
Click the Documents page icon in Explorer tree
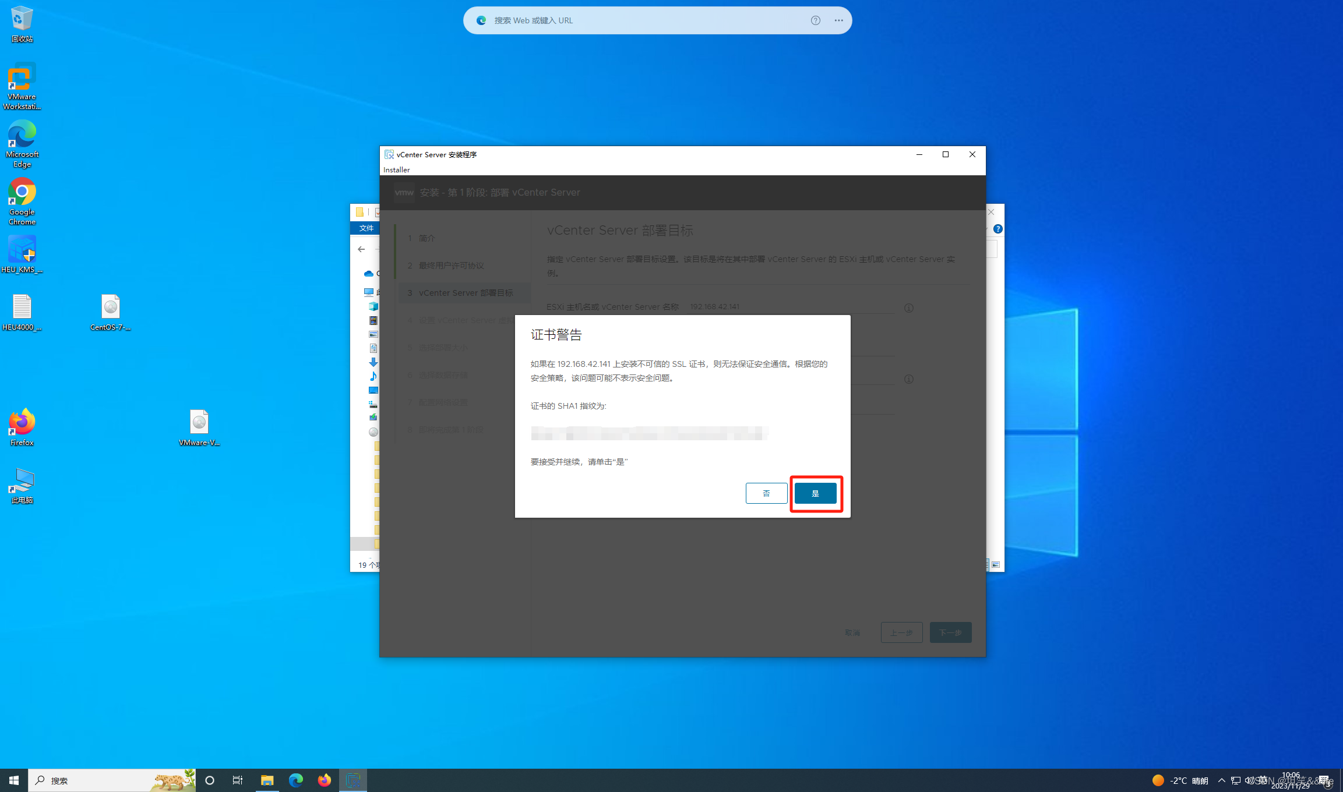[373, 348]
